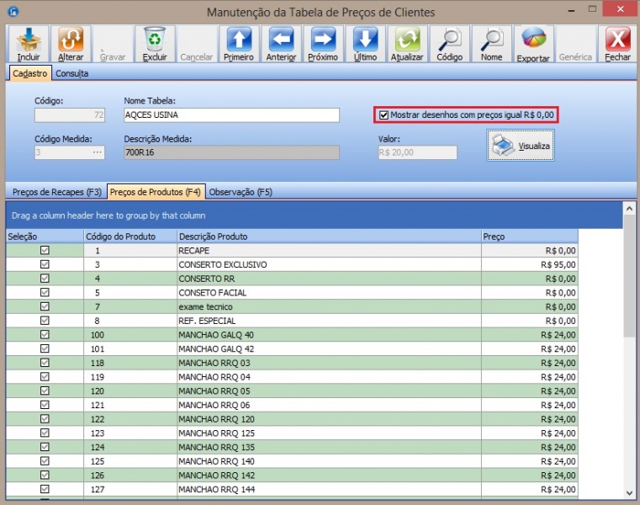Image resolution: width=640 pixels, height=505 pixels.
Task: Refresh data with Atualizar icon
Action: click(407, 43)
